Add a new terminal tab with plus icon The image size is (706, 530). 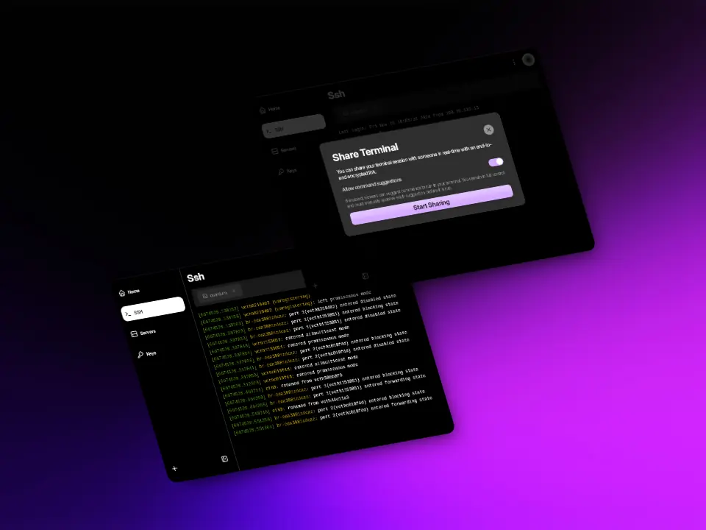315,285
